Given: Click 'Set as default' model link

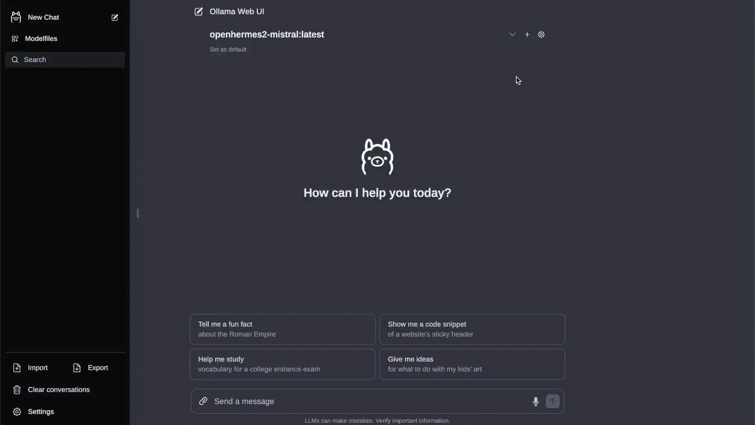Looking at the screenshot, I should [x=228, y=49].
